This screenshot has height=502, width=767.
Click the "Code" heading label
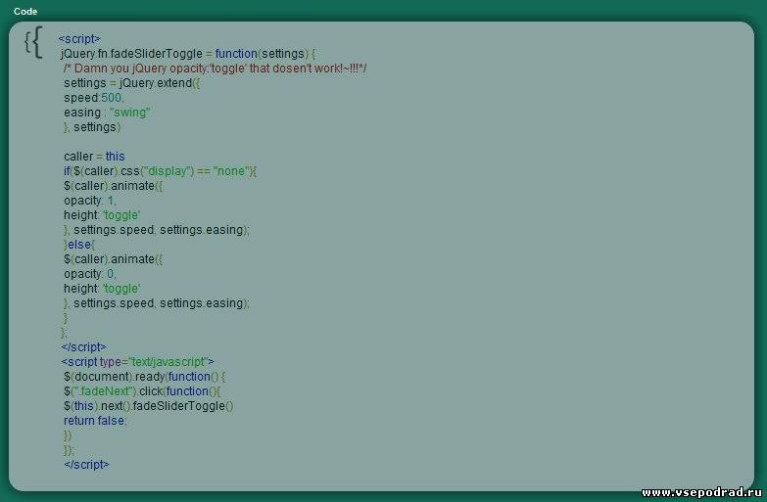coord(25,11)
